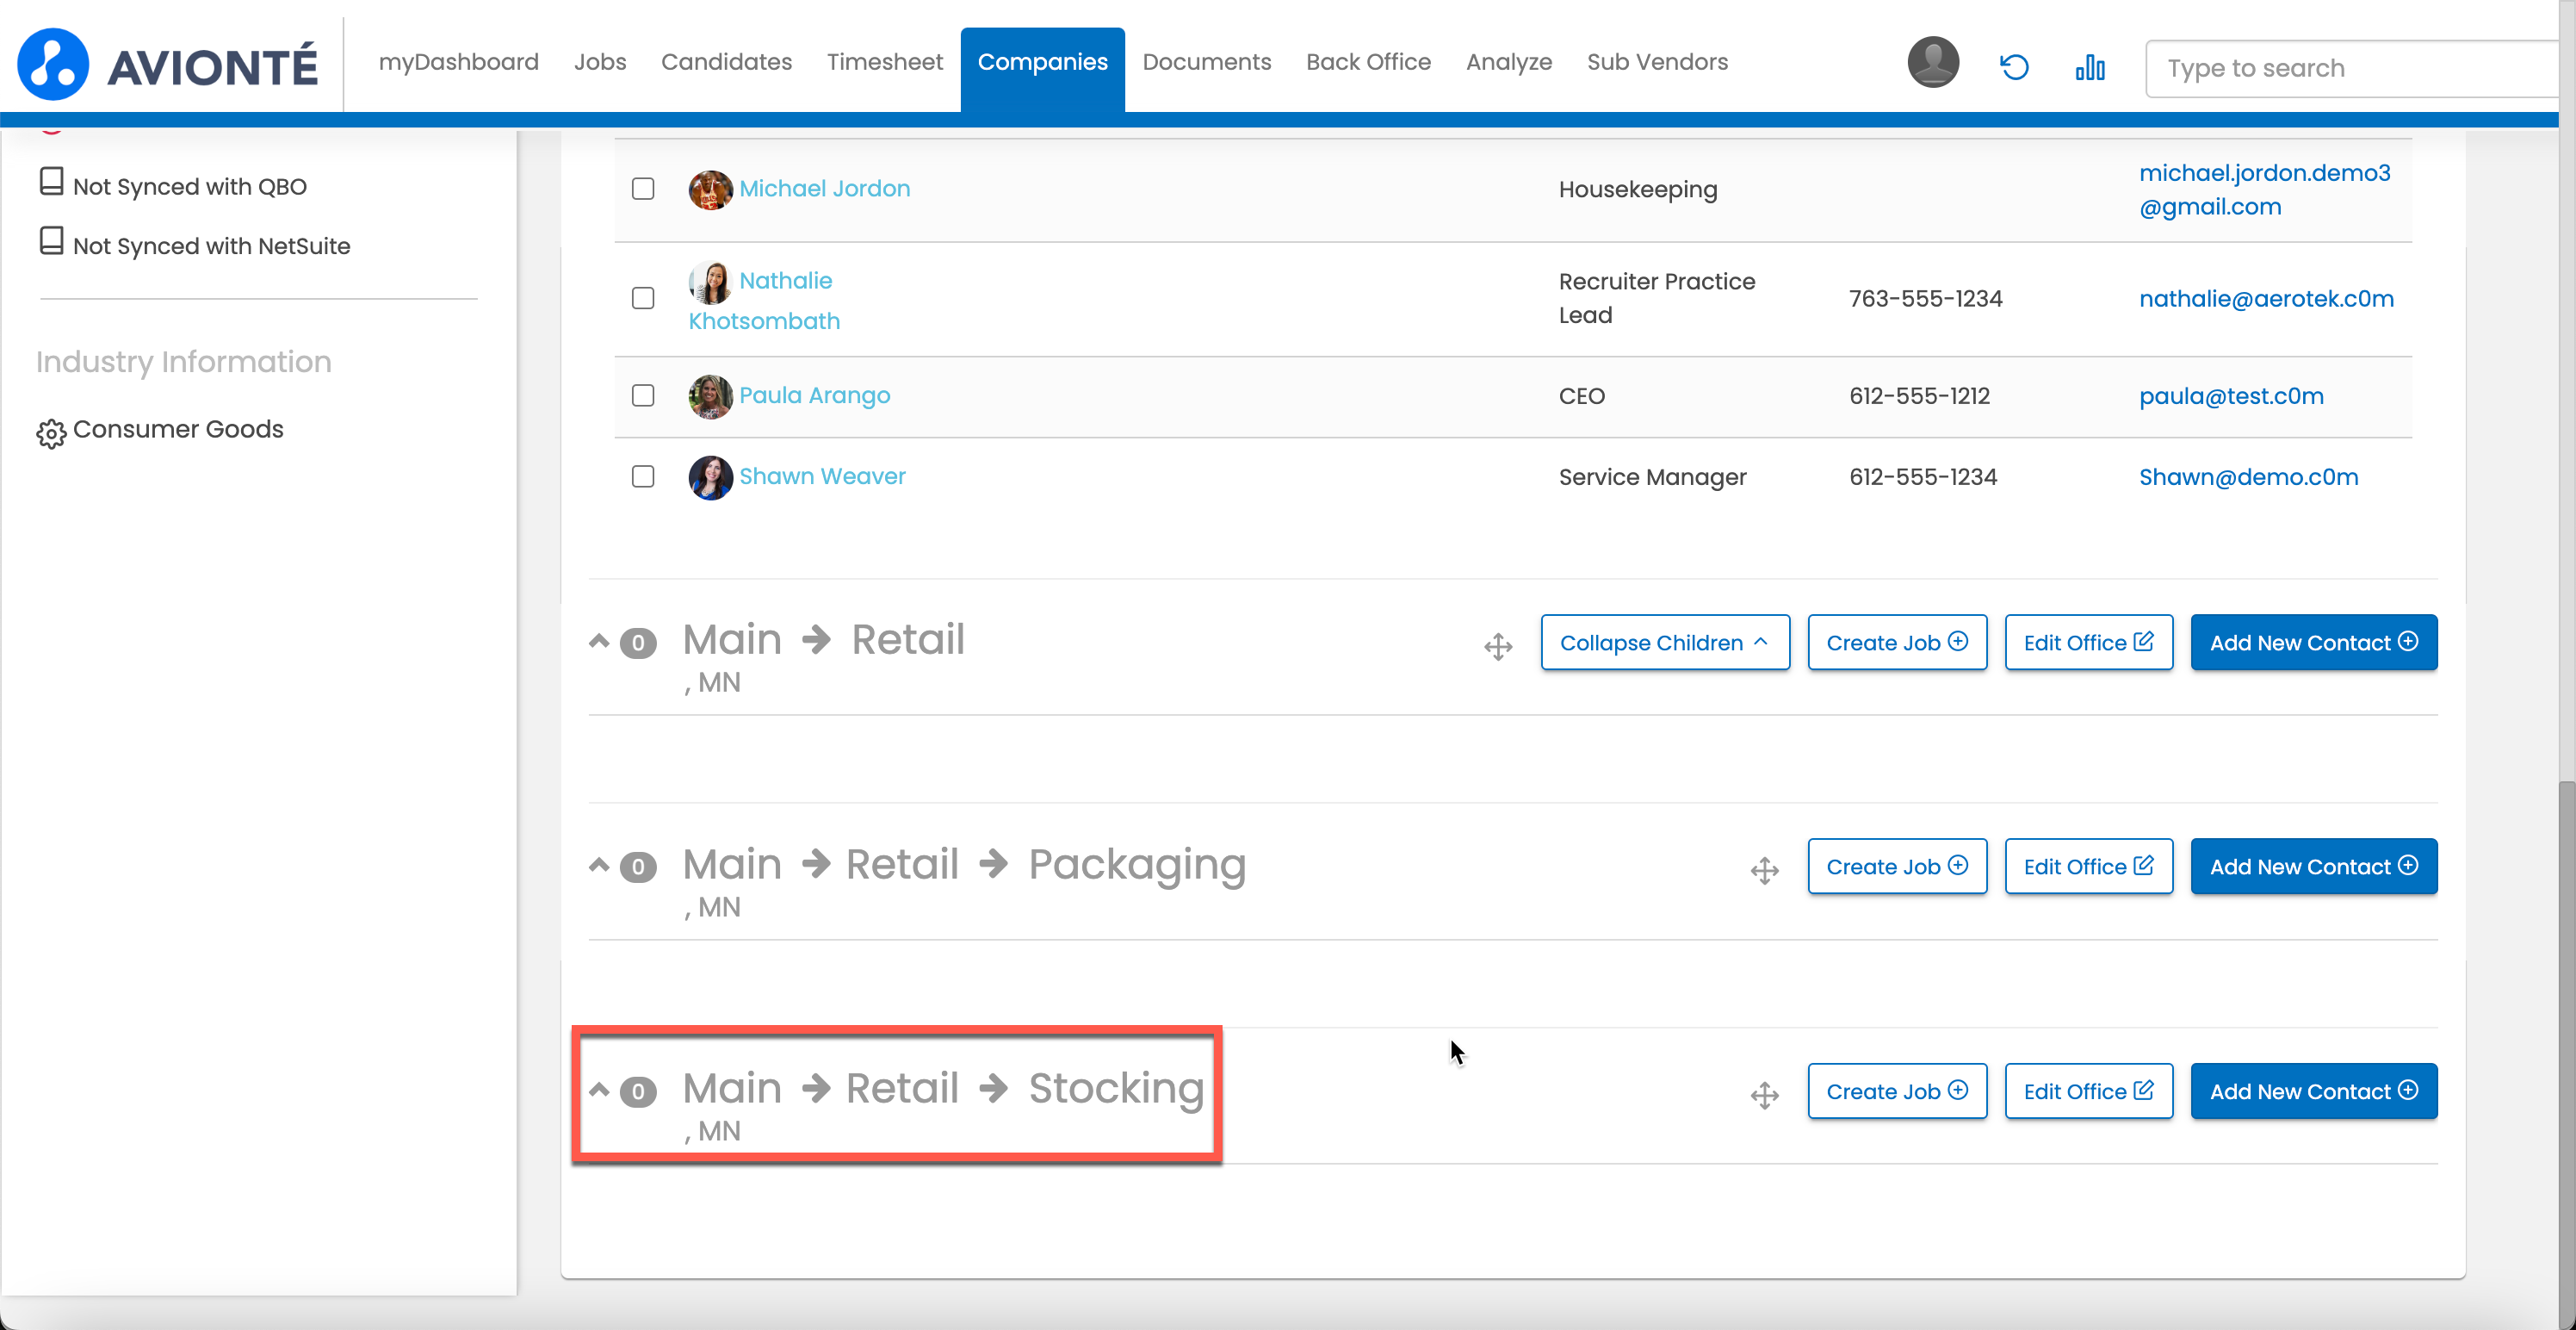
Task: Go to the Candidates tab
Action: pos(725,62)
